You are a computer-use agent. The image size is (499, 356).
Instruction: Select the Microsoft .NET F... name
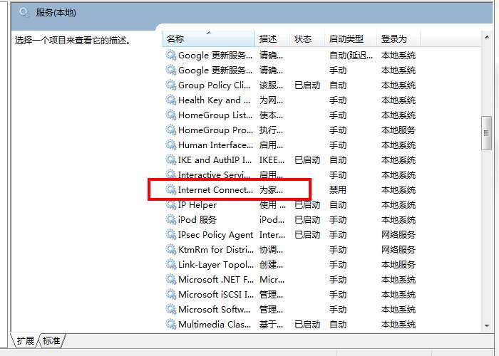[x=216, y=279]
